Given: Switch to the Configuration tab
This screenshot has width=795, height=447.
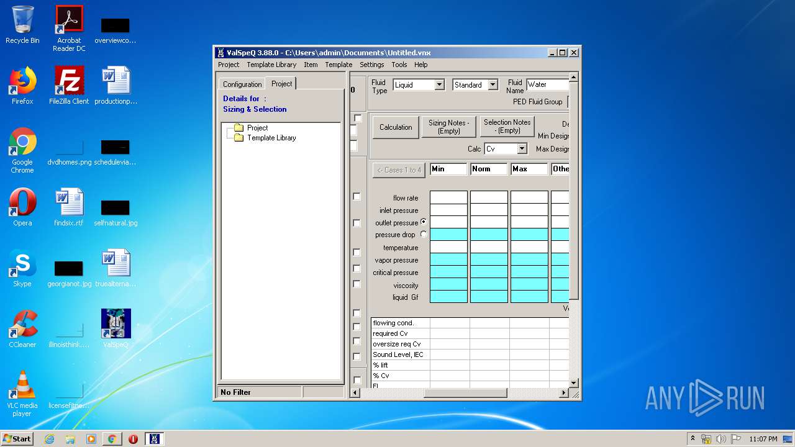Looking at the screenshot, I should tap(242, 84).
